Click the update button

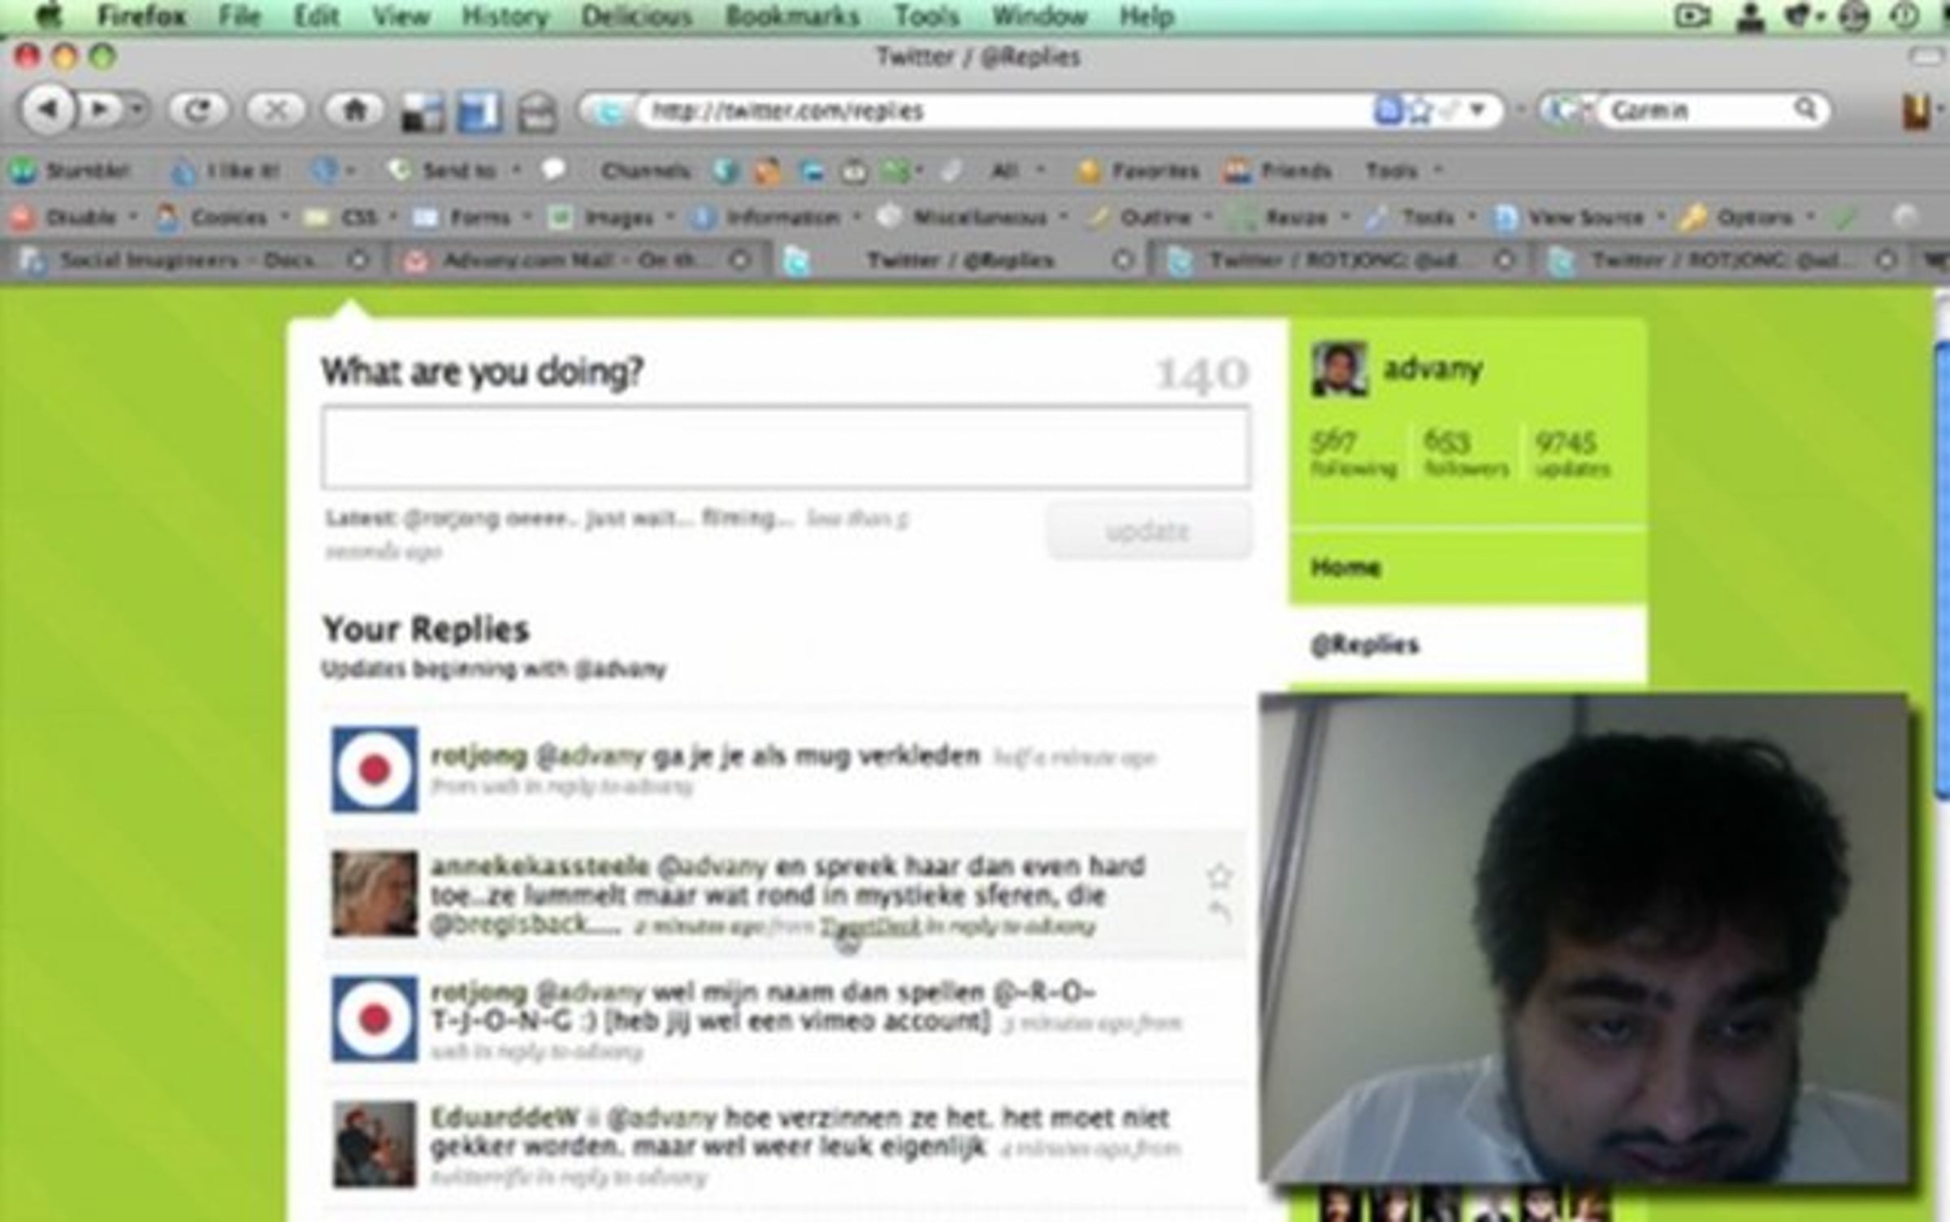pos(1147,531)
